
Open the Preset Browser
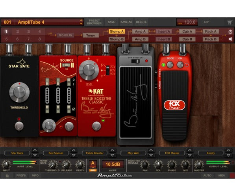[x=94, y=22]
